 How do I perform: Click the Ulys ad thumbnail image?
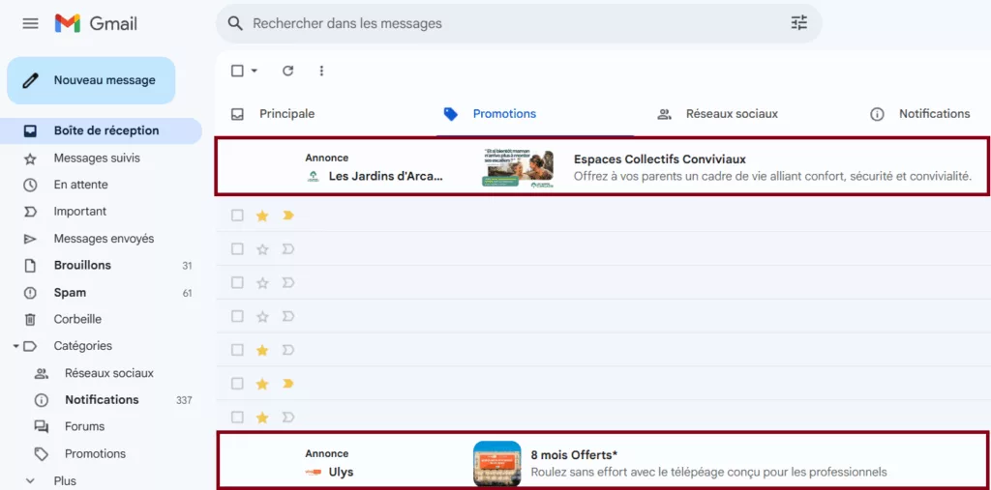coord(496,464)
